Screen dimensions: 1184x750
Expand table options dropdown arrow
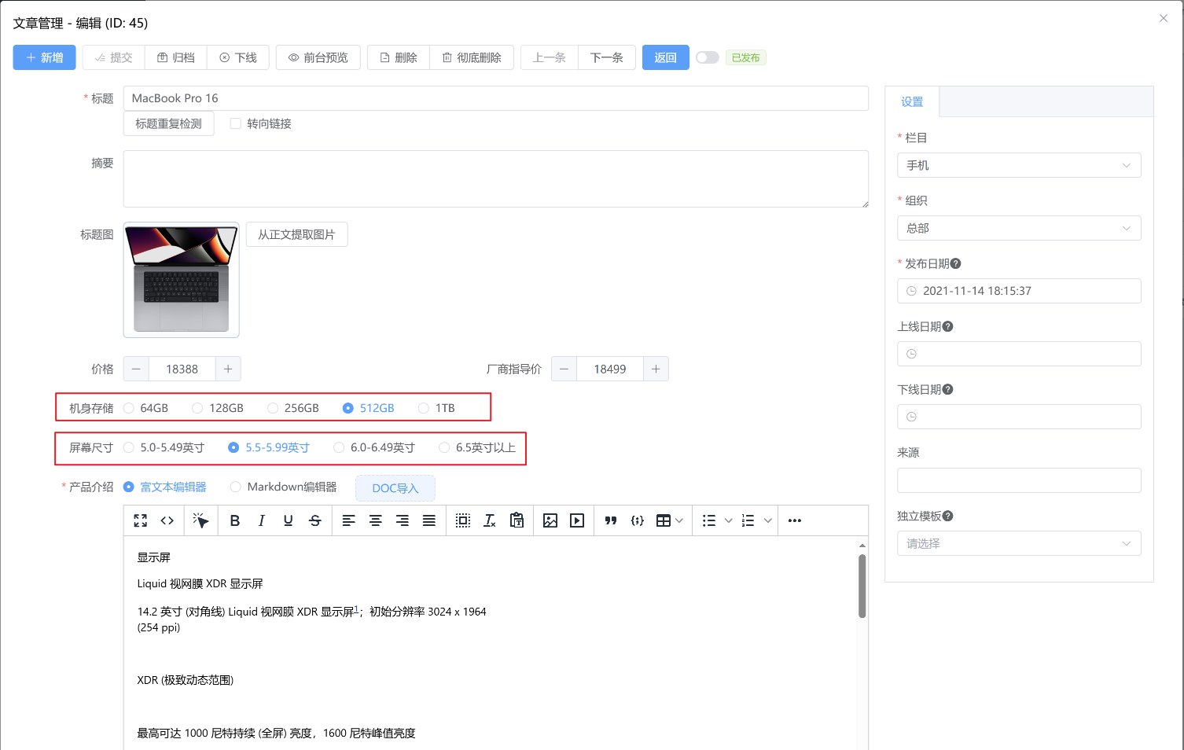[679, 520]
